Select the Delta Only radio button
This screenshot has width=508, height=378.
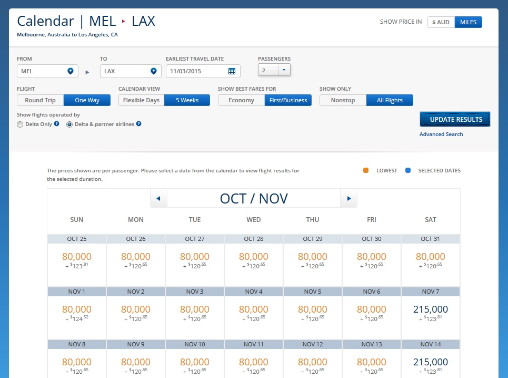coord(20,124)
